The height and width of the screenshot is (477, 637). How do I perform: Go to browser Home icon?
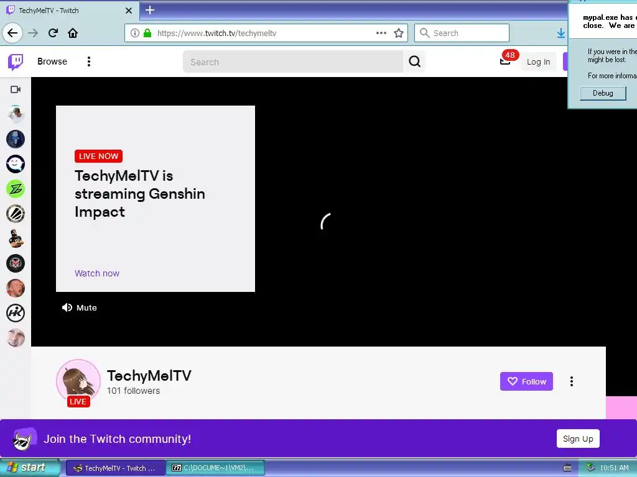(x=73, y=33)
